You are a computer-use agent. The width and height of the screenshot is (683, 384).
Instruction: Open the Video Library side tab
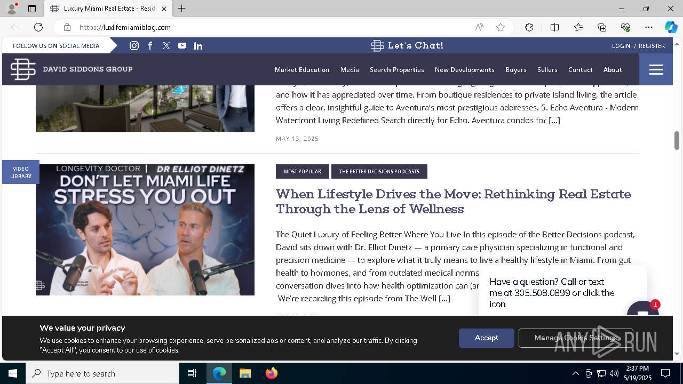(x=21, y=172)
